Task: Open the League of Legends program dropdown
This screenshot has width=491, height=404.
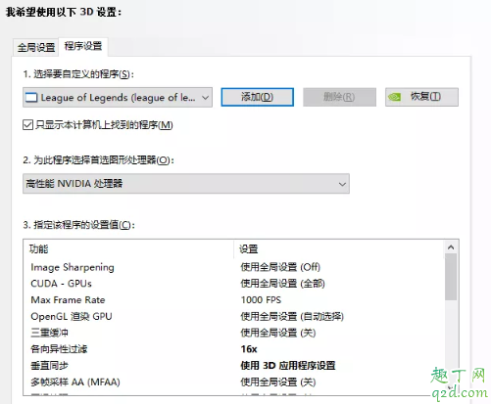Action: [x=118, y=97]
